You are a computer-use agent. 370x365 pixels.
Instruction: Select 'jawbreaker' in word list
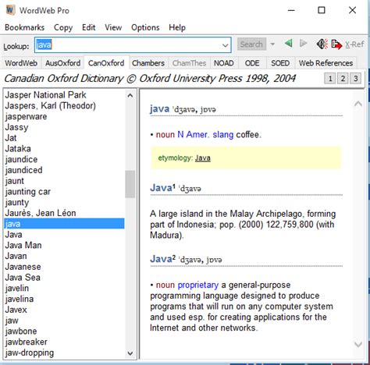[x=64, y=342]
